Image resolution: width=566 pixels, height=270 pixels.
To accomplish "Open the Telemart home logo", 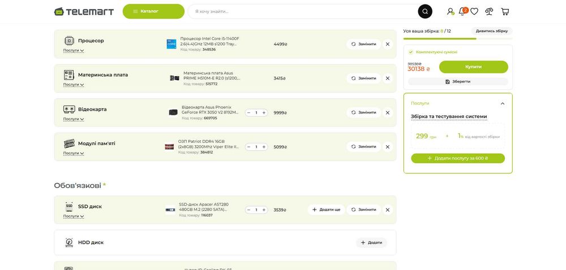I will click(84, 11).
